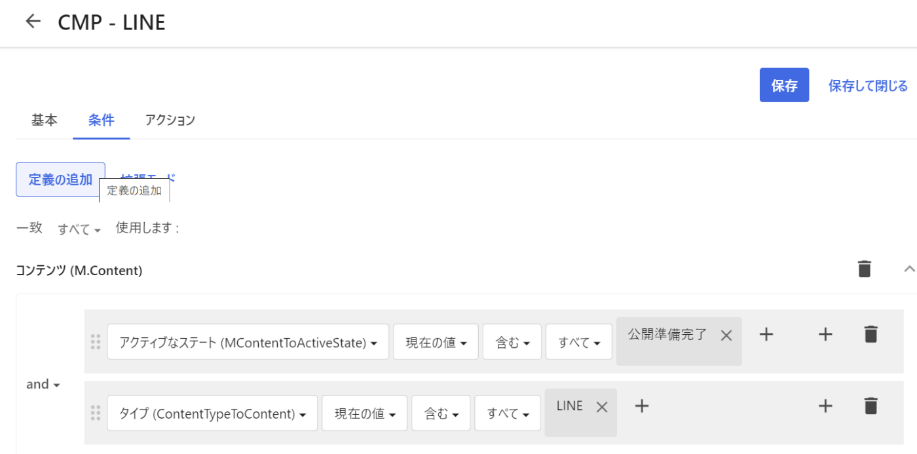Screen dimensions: 917x454
Task: Open the タイプ (ContentTypeToContent) dropdown
Action: [x=212, y=413]
